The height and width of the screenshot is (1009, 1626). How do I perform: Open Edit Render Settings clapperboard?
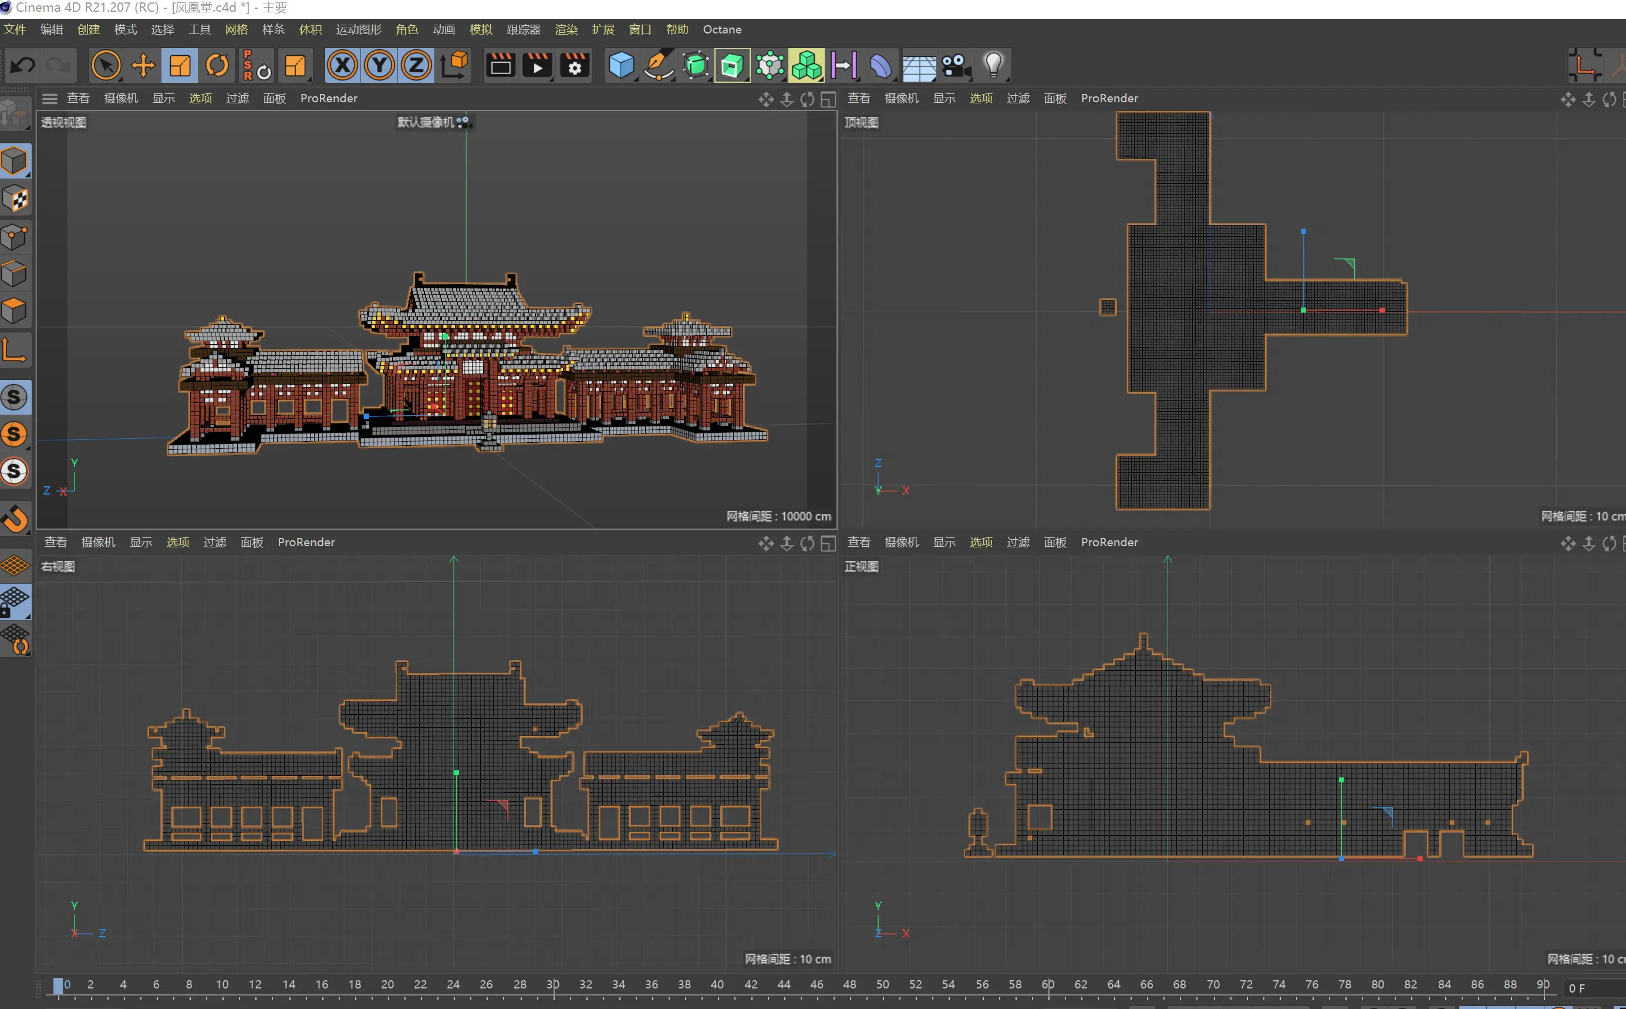574,65
